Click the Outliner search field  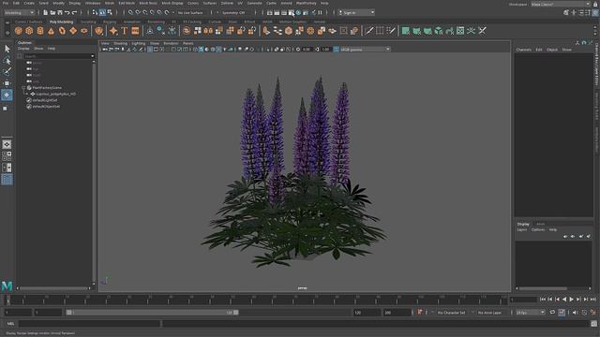[x=59, y=56]
